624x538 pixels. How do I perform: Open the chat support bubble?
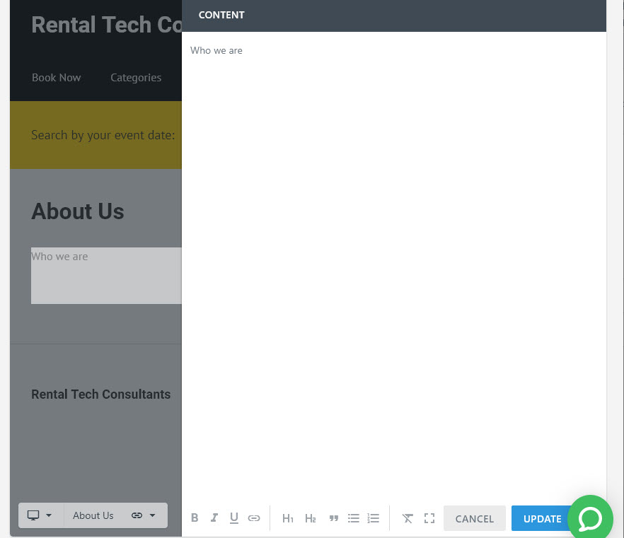590,517
